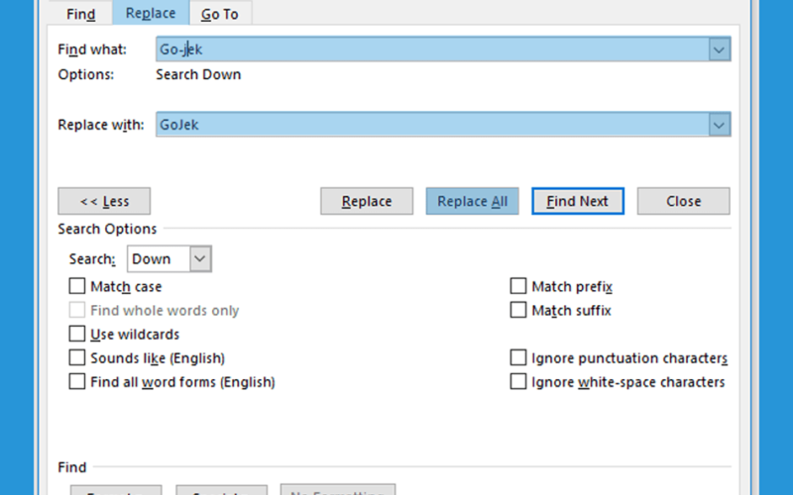Toggle the Use wildcards checkbox
This screenshot has width=793, height=495.
click(x=77, y=334)
